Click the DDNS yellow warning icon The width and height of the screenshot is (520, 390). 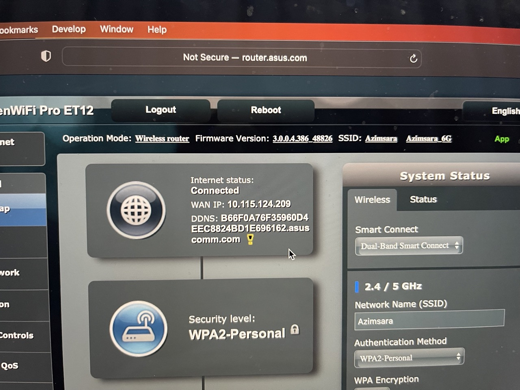(250, 240)
